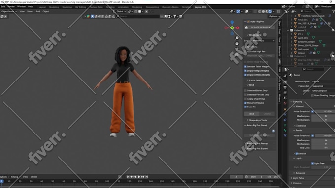
Task: Switch to the Modeling workspace tab
Action: [x=54, y=7]
